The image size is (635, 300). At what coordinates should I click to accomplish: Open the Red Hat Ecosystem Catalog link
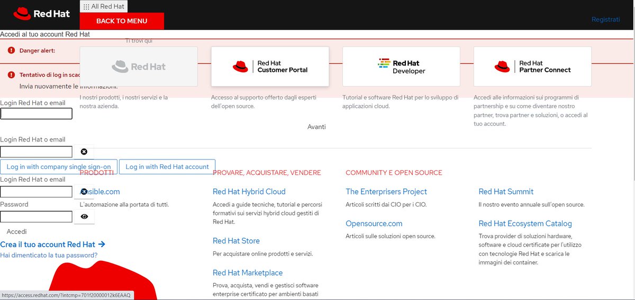[525, 224]
